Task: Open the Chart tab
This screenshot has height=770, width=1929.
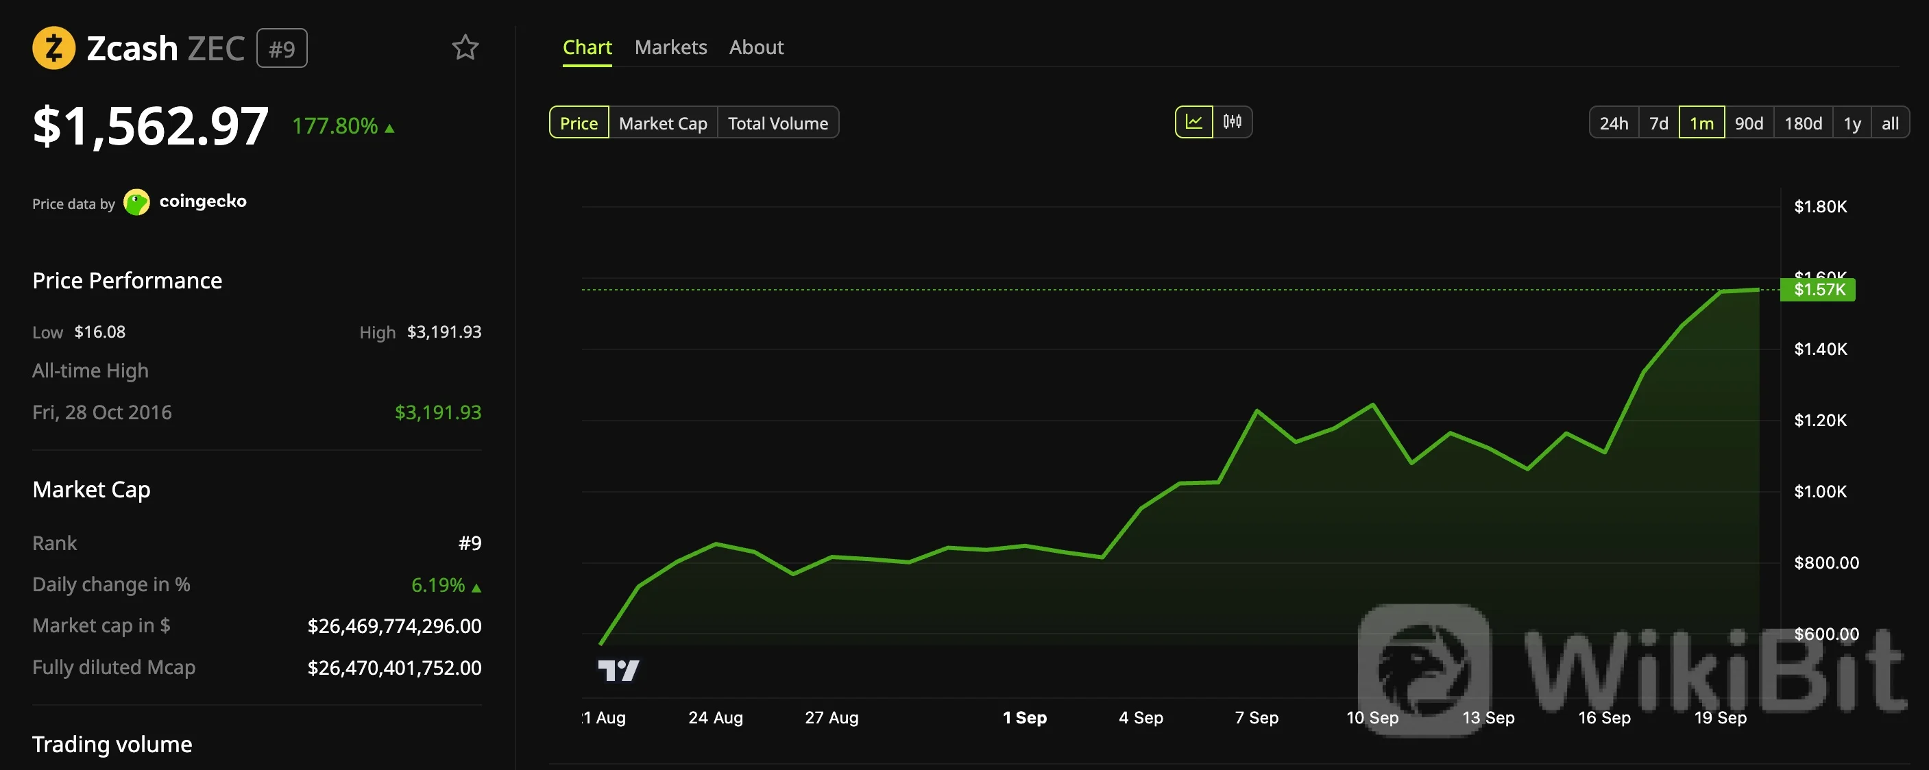Action: pyautogui.click(x=587, y=47)
